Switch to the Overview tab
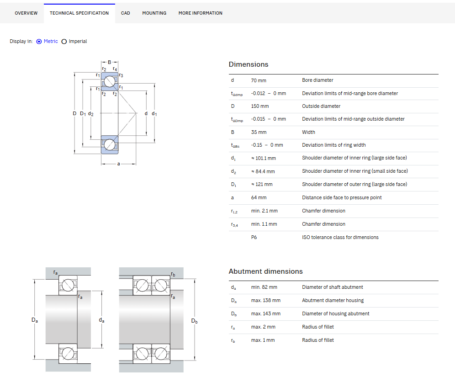The width and height of the screenshot is (455, 377). [x=26, y=13]
